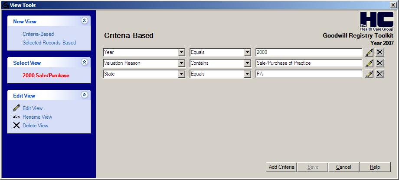The width and height of the screenshot is (399, 180).
Task: Select Selected Records-Based new view link
Action: (49, 43)
